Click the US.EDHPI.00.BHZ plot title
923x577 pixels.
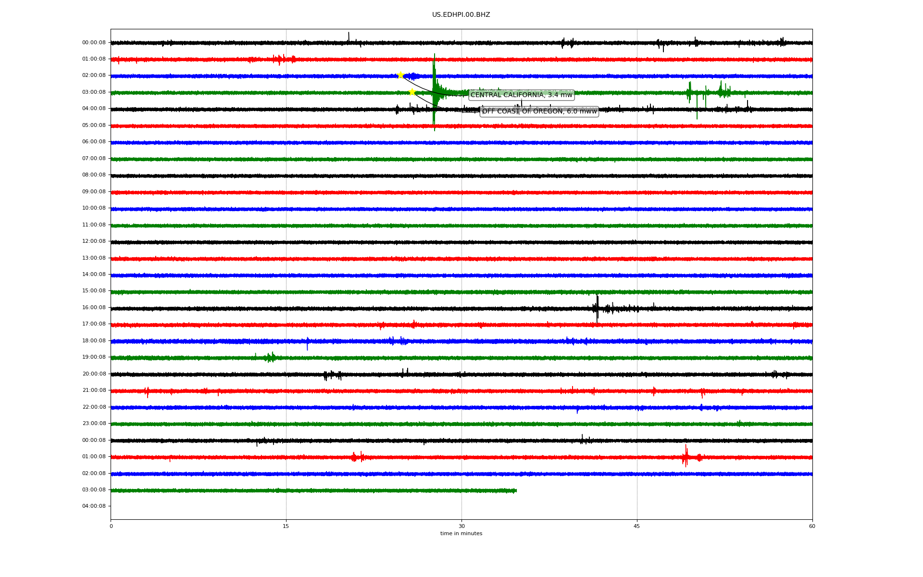tap(461, 15)
